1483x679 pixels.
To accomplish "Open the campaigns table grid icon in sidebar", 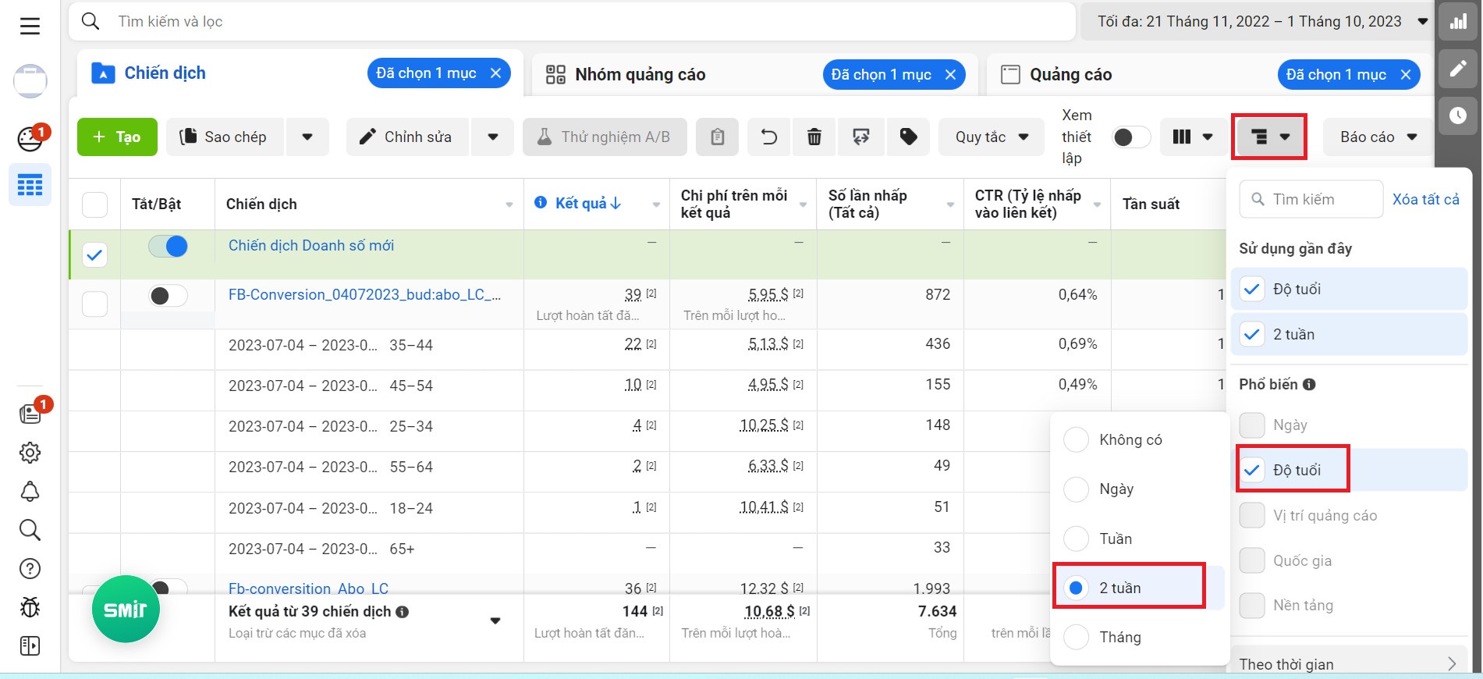I will point(30,185).
